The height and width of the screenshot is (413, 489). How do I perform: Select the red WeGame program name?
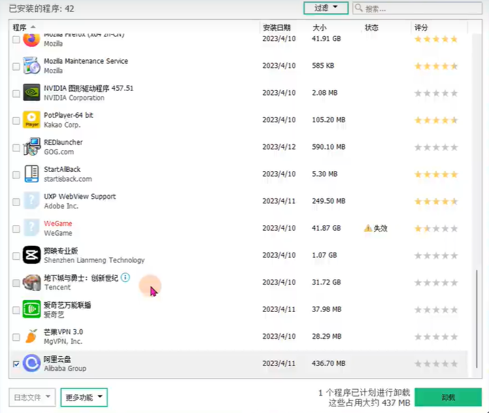[x=58, y=223]
